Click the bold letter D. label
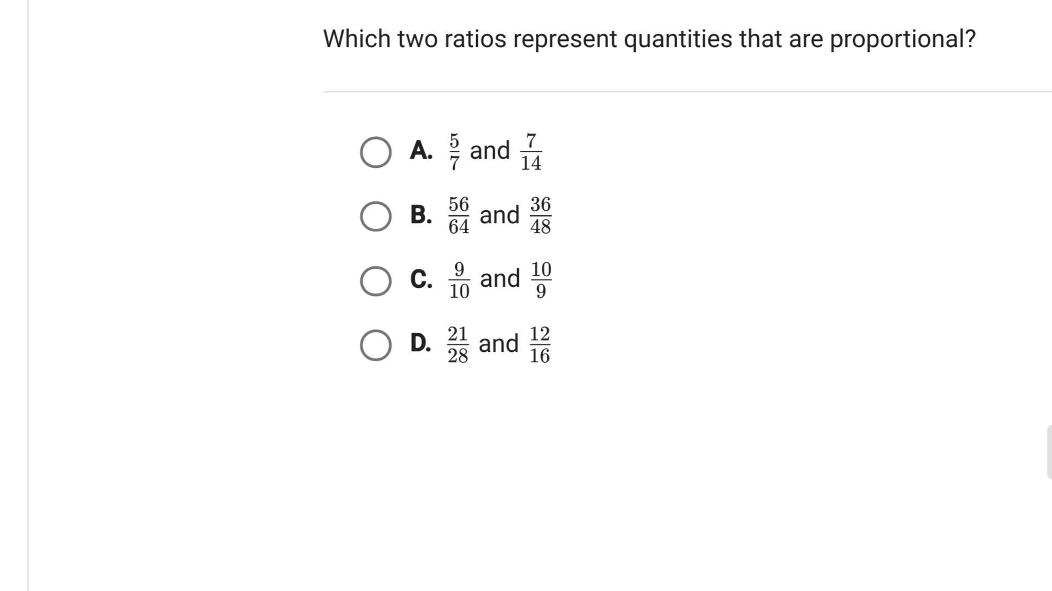Image resolution: width=1052 pixels, height=591 pixels. click(x=420, y=343)
